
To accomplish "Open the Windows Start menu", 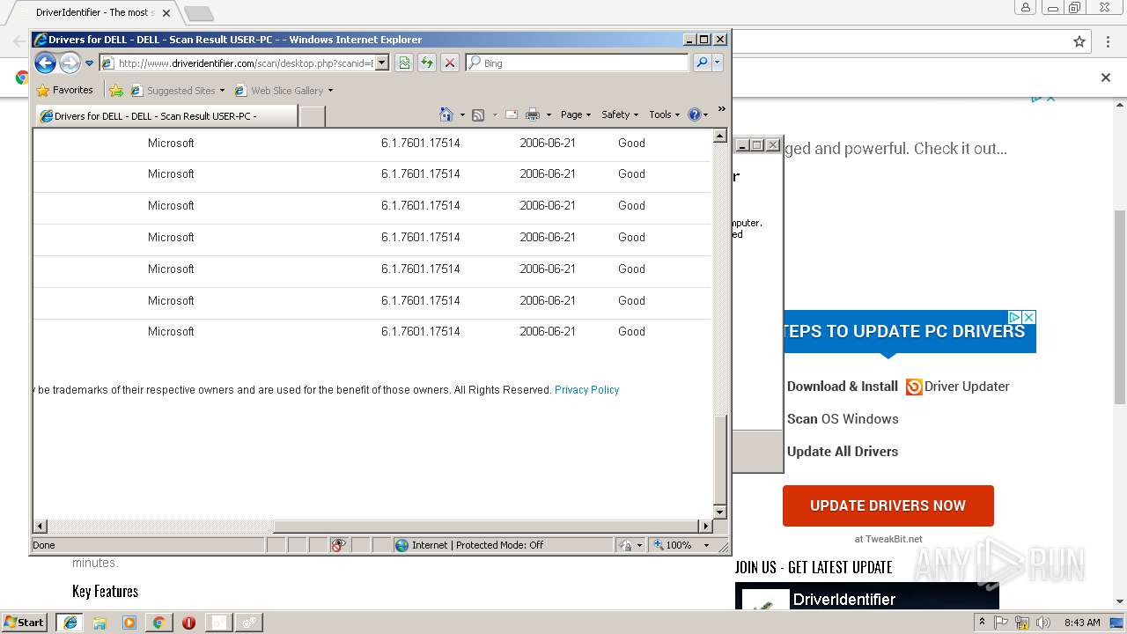I will 25,622.
